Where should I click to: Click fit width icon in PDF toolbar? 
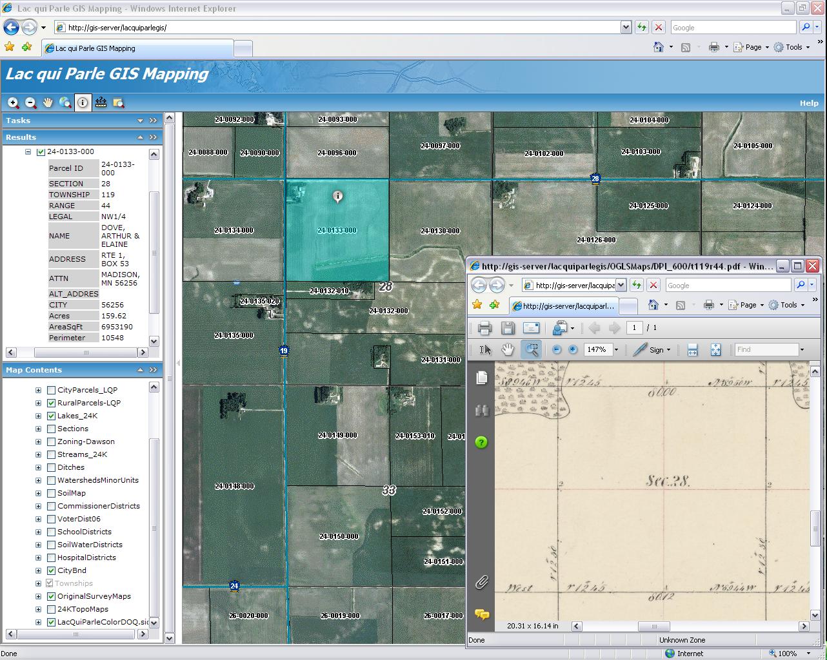click(692, 349)
